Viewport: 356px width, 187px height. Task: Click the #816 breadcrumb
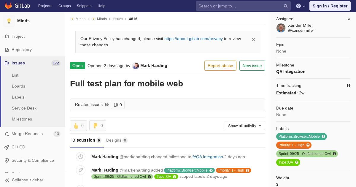tap(133, 19)
